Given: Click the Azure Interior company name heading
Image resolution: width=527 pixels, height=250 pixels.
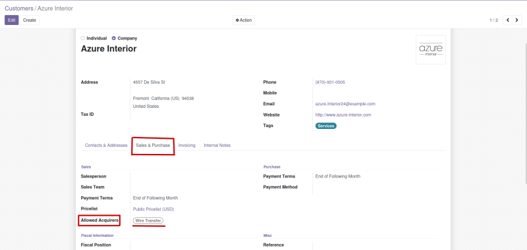Looking at the screenshot, I should click(109, 49).
